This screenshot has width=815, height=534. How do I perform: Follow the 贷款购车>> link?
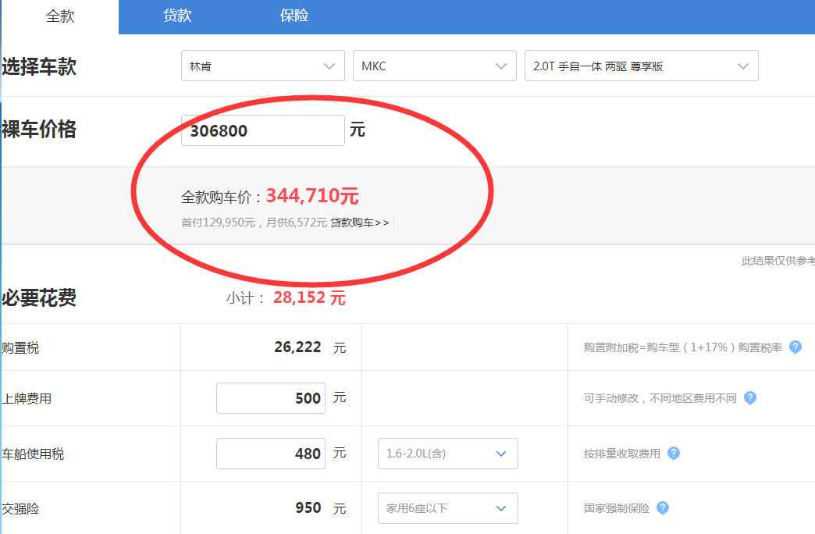[360, 222]
